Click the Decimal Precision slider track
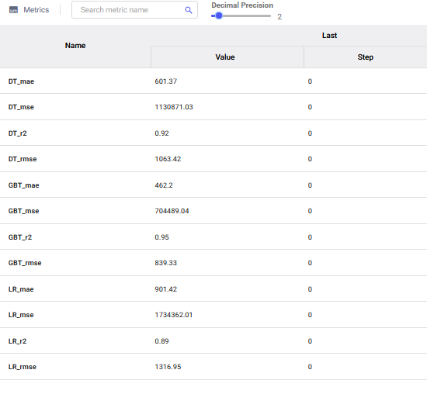 tap(241, 16)
